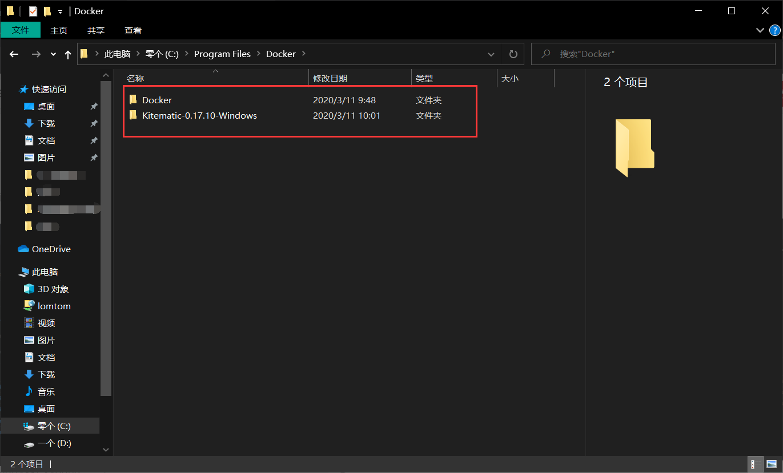Select drive 一个 (D:) in navigation pane

[54, 443]
